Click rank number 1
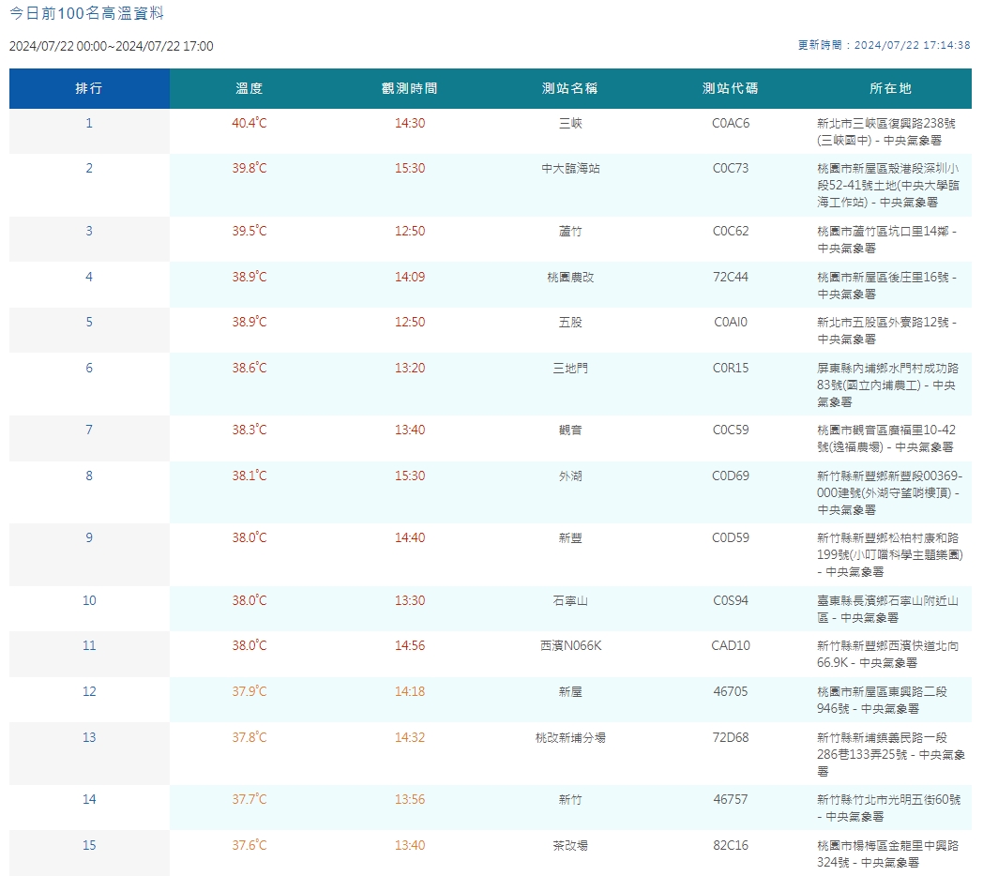983x876 pixels. (x=89, y=124)
